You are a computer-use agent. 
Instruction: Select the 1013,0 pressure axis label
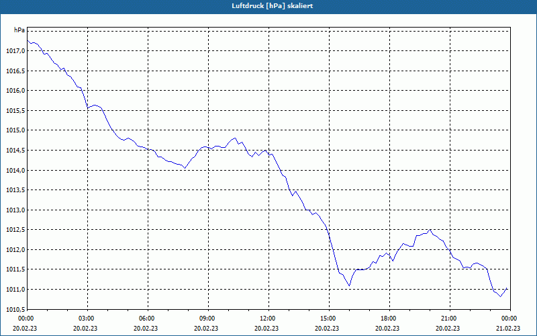point(15,210)
